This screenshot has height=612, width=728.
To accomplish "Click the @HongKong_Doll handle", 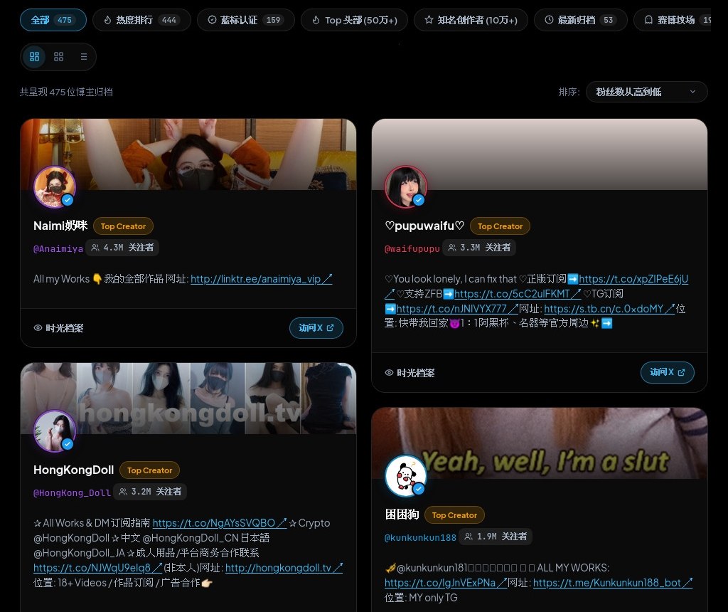I will pos(72,492).
